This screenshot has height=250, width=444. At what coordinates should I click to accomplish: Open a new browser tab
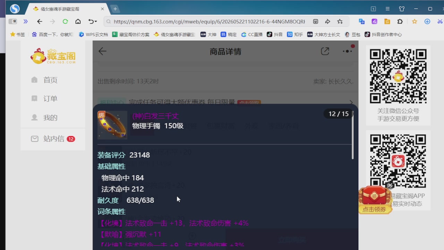pos(115,9)
